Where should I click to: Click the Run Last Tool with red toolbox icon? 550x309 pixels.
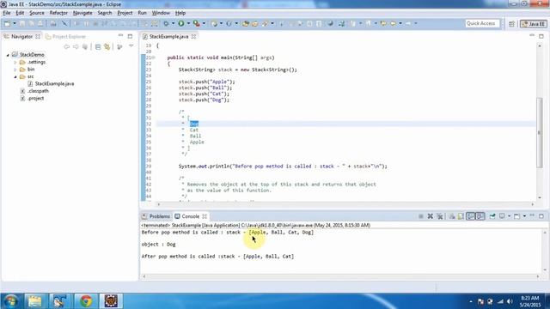pos(197,23)
